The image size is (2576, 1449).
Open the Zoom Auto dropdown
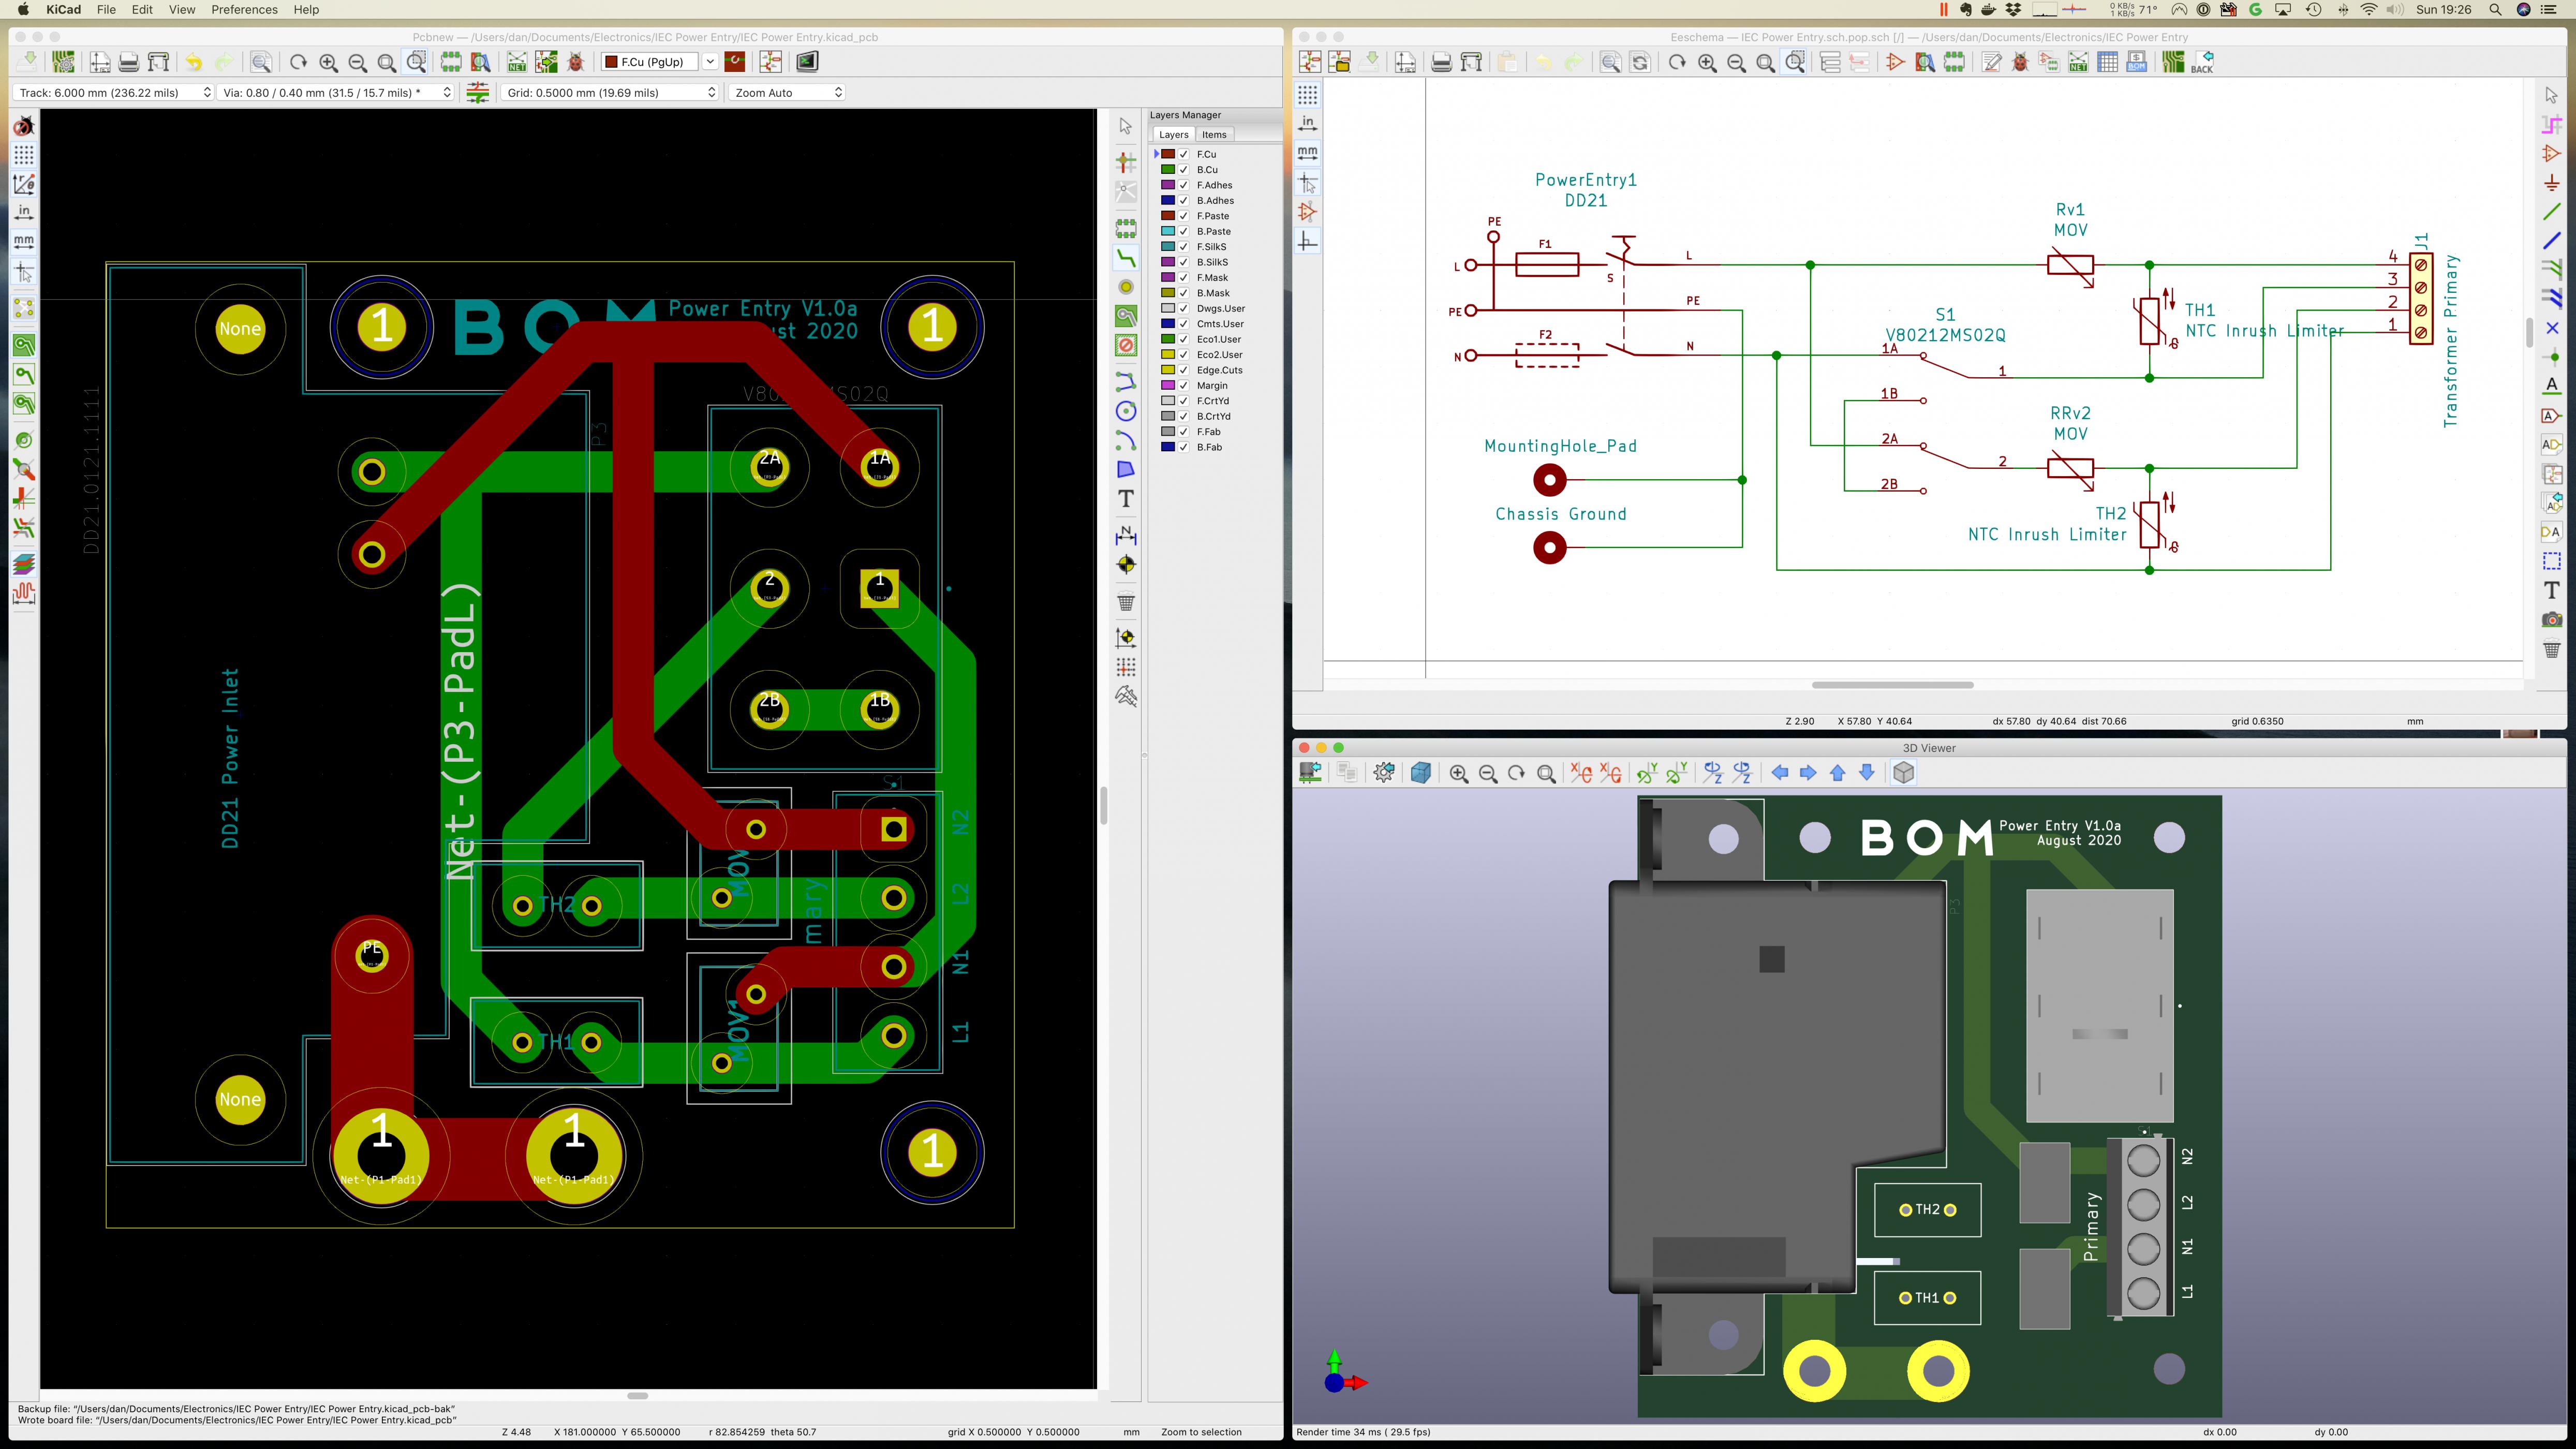coord(787,92)
